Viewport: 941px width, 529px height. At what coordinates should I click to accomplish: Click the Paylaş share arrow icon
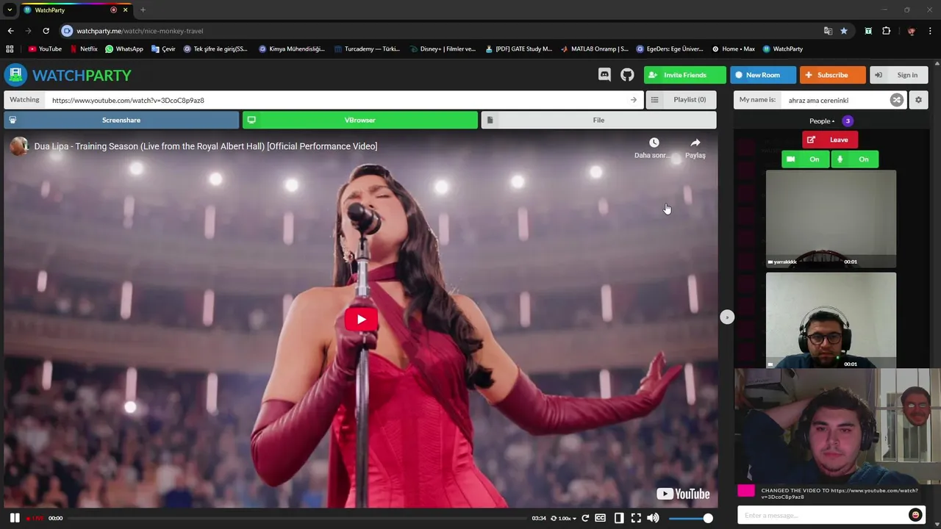695,143
